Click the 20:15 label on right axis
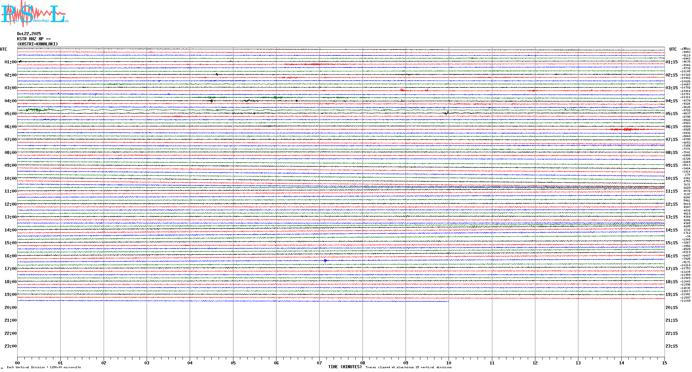 [x=671, y=308]
